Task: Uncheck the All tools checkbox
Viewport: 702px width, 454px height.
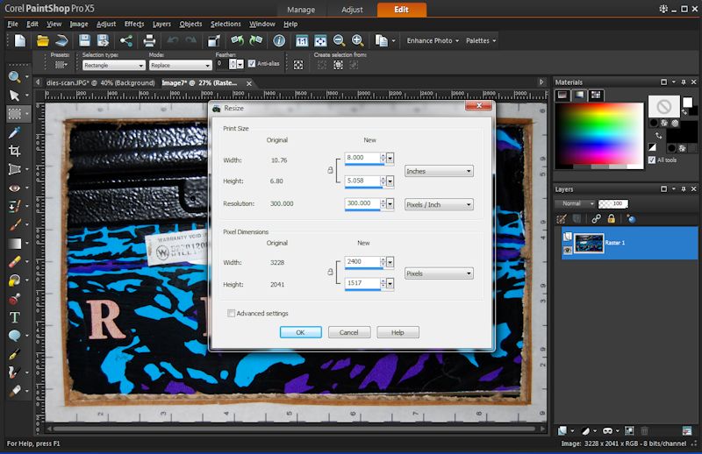Action: pyautogui.click(x=651, y=160)
